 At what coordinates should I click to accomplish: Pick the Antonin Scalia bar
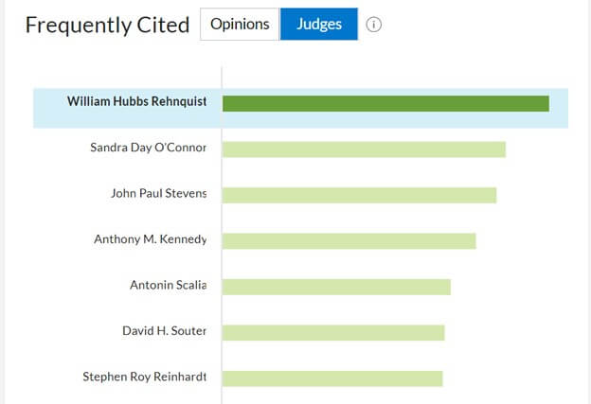pos(336,287)
